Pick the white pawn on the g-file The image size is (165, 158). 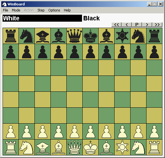106,132
